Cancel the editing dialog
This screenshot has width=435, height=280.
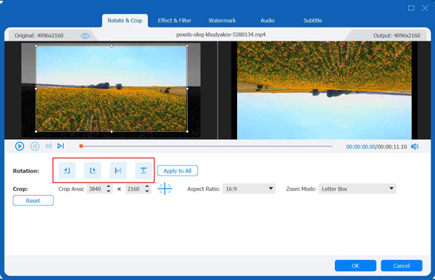402,265
